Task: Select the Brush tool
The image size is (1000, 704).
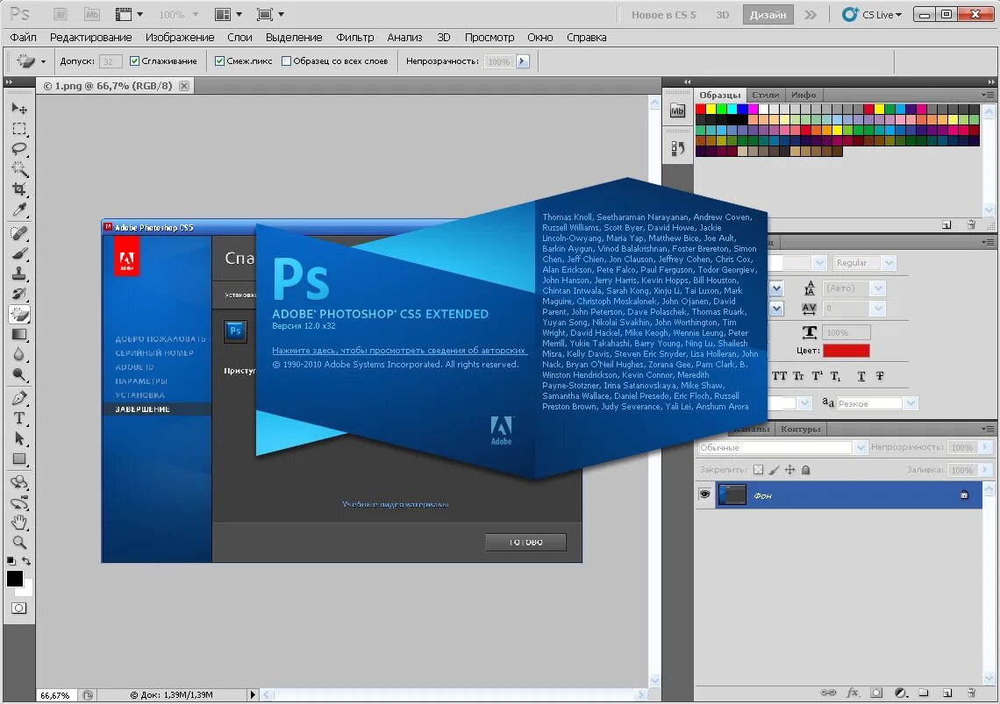Action: 19,253
